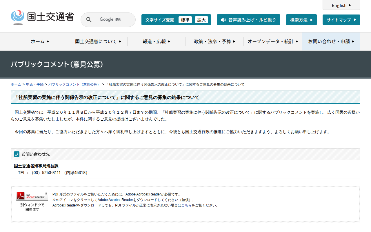Open オープンデータ・統計 menu
The height and width of the screenshot is (232, 371).
click(273, 41)
